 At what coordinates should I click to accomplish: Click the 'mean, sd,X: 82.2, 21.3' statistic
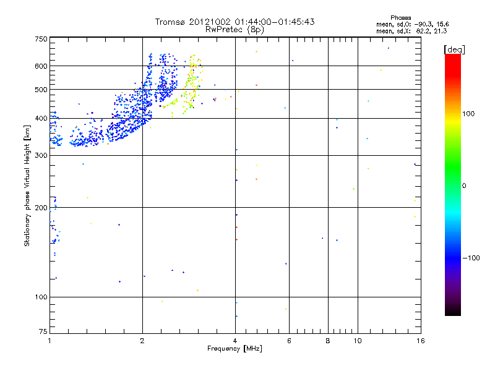coord(411,31)
